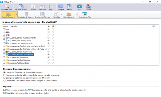Click the subfolder column header icon
161x97 pixels.
point(49,26)
